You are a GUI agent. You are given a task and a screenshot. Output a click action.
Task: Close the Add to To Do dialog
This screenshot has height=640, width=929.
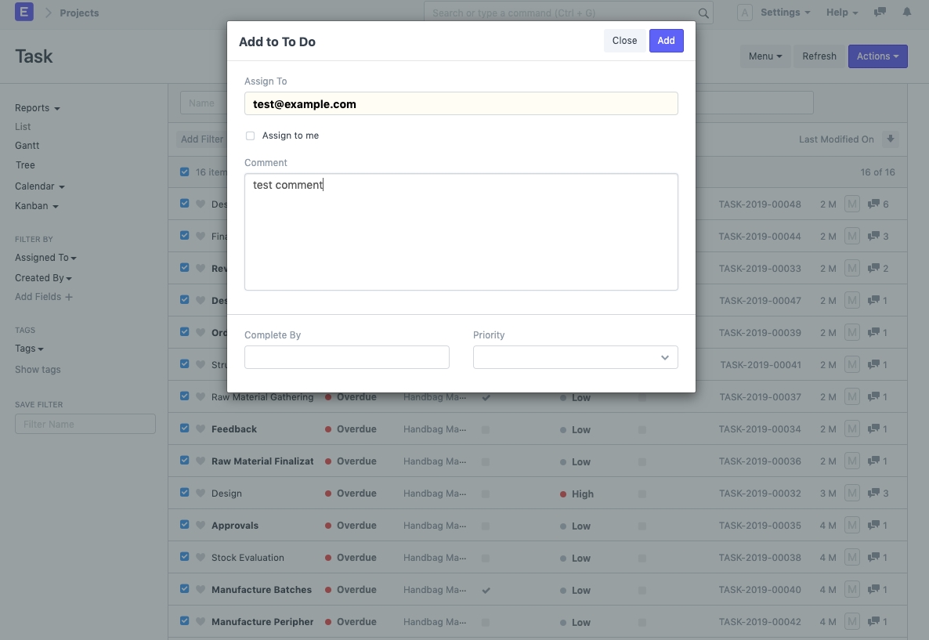624,41
